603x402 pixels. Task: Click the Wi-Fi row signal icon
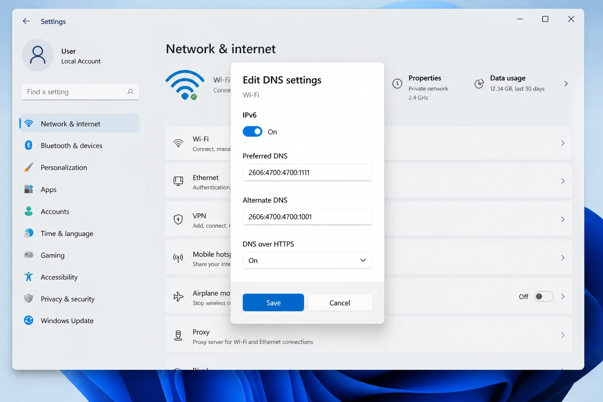coord(178,143)
